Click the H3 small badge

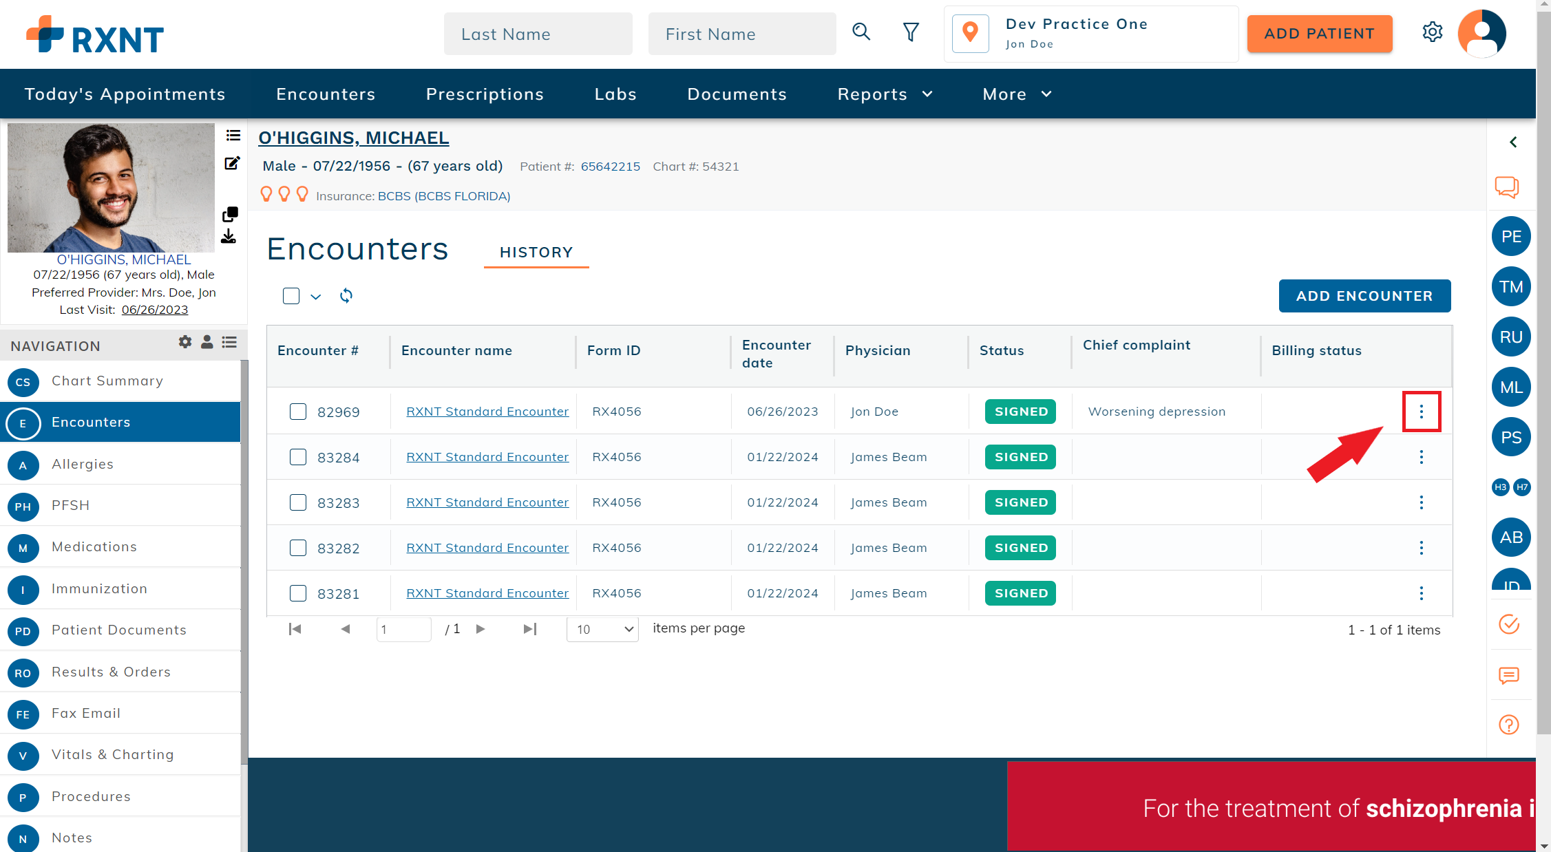pyautogui.click(x=1501, y=487)
